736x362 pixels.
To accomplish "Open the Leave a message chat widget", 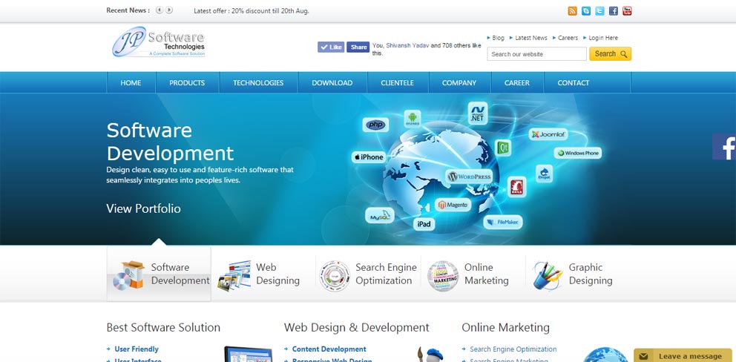I will point(683,355).
